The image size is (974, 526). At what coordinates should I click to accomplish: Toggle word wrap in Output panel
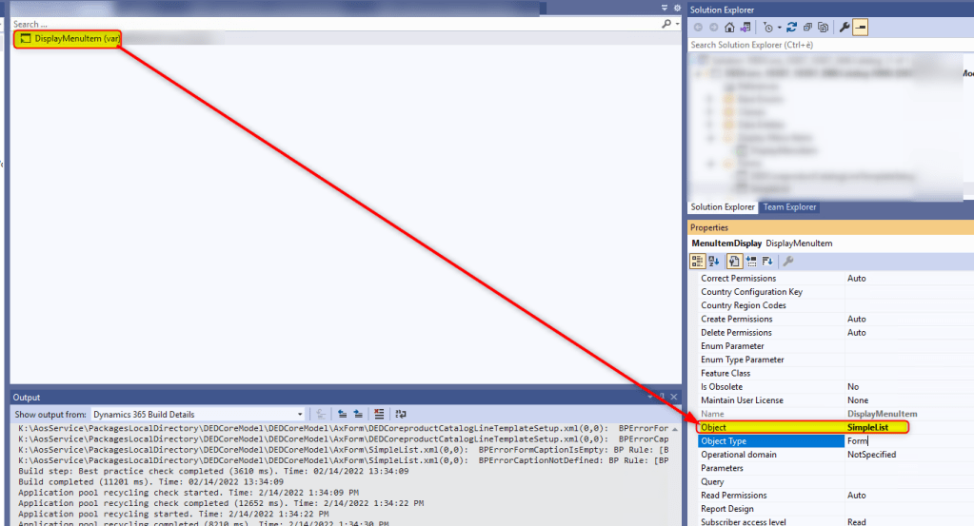pyautogui.click(x=401, y=414)
